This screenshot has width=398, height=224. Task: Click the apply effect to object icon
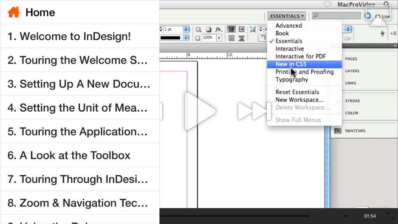199,30
